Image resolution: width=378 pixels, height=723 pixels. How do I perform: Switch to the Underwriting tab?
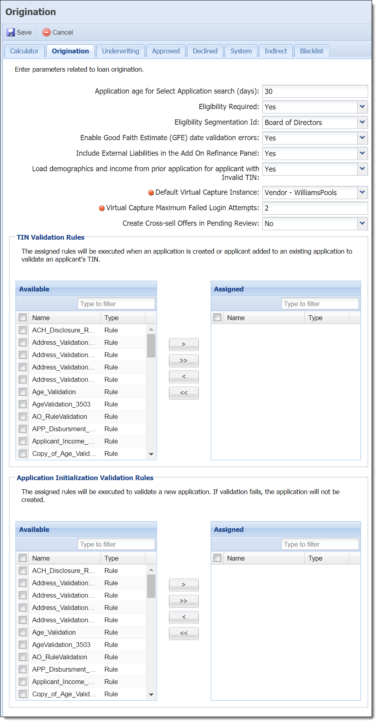click(x=120, y=51)
